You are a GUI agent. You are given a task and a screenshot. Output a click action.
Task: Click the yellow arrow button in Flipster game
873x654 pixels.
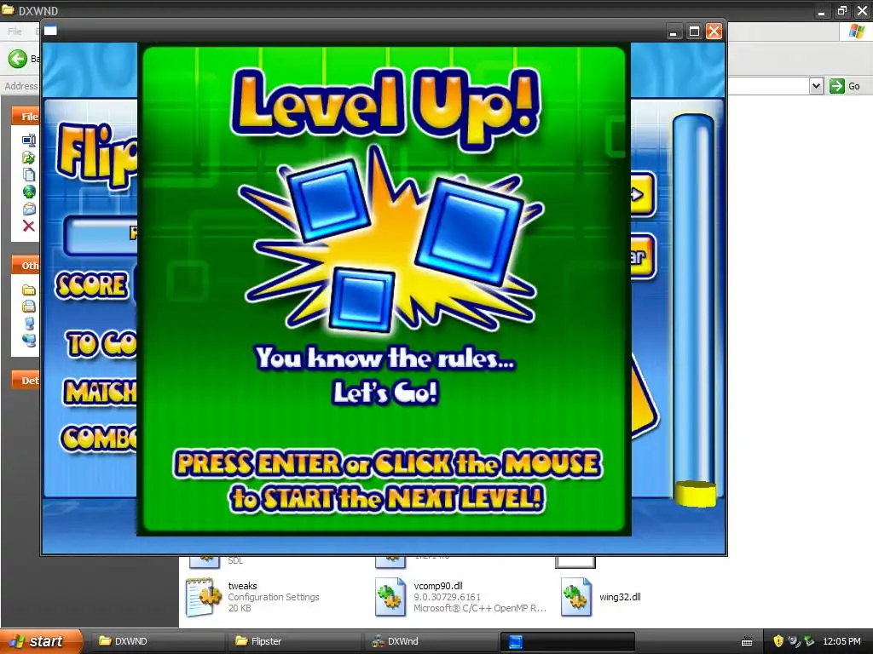[642, 195]
